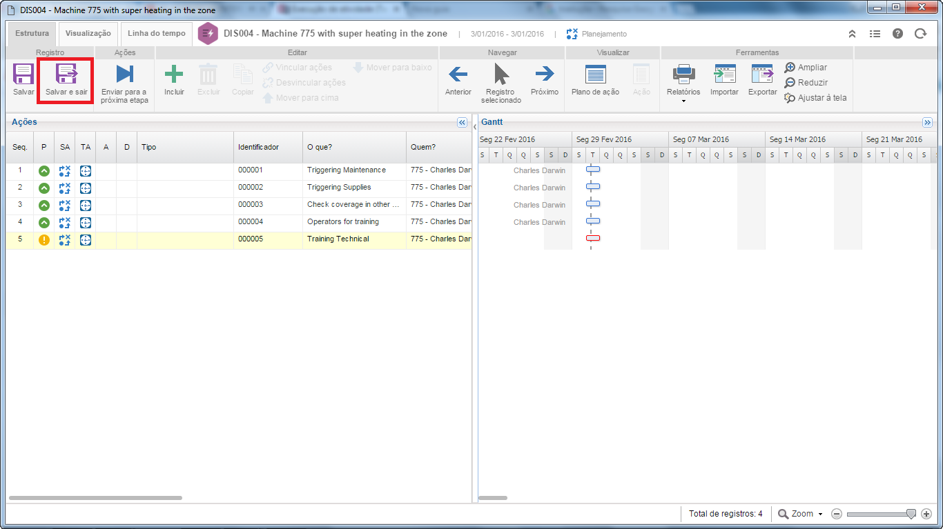Image resolution: width=943 pixels, height=529 pixels.
Task: Select the Training Technical cell
Action: (354, 239)
